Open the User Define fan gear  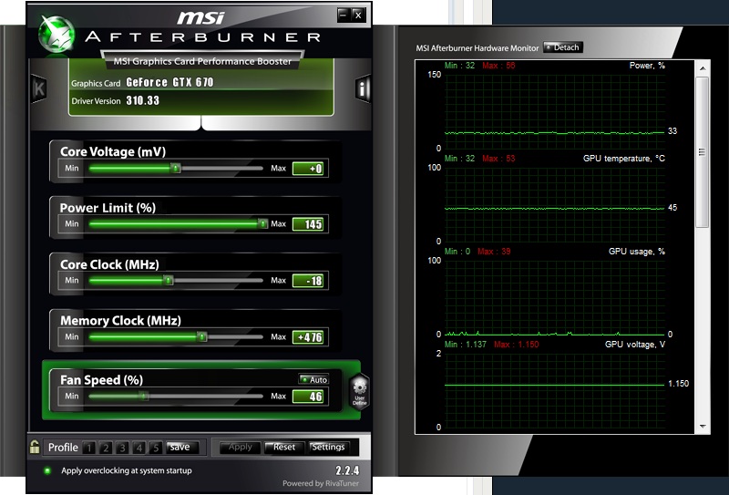coord(359,391)
